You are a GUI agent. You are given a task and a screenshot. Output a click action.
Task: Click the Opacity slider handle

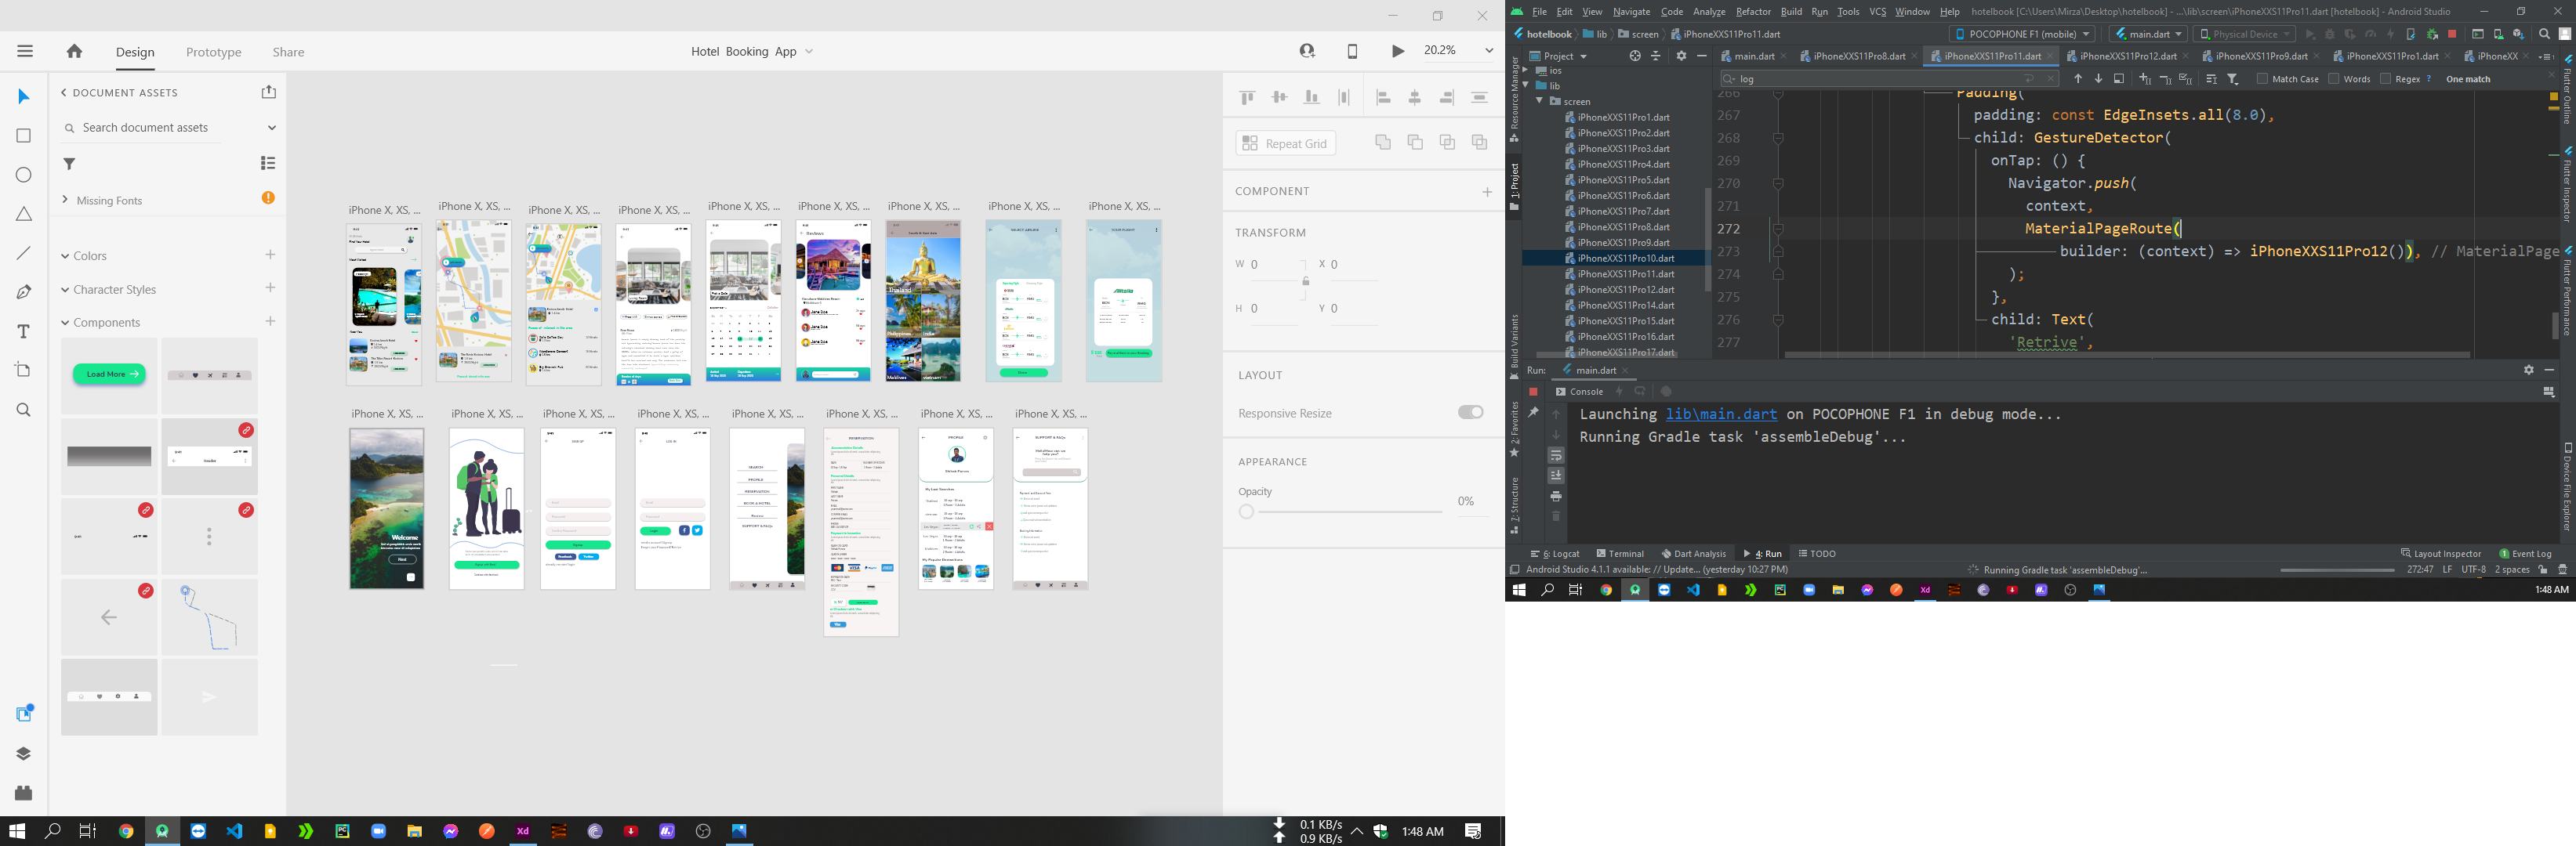[1246, 512]
